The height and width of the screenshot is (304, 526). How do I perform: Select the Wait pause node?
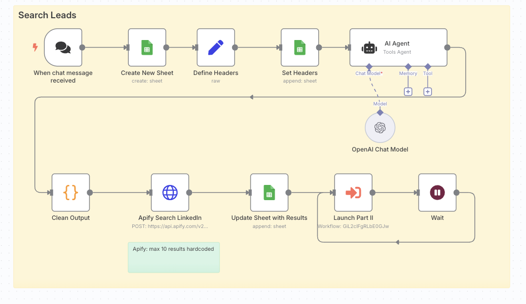point(437,193)
